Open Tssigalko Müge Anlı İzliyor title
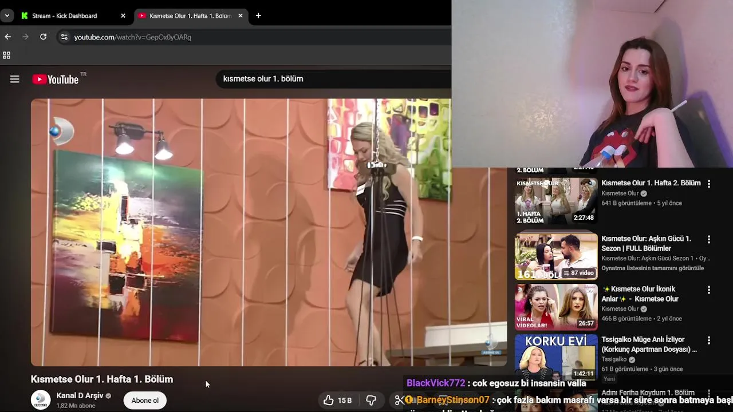This screenshot has height=412, width=733. tap(649, 344)
